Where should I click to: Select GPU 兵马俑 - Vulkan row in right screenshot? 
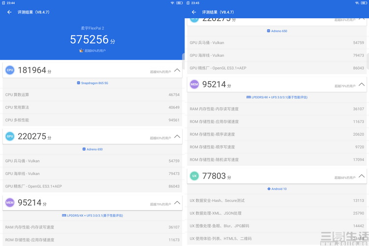[x=277, y=43]
